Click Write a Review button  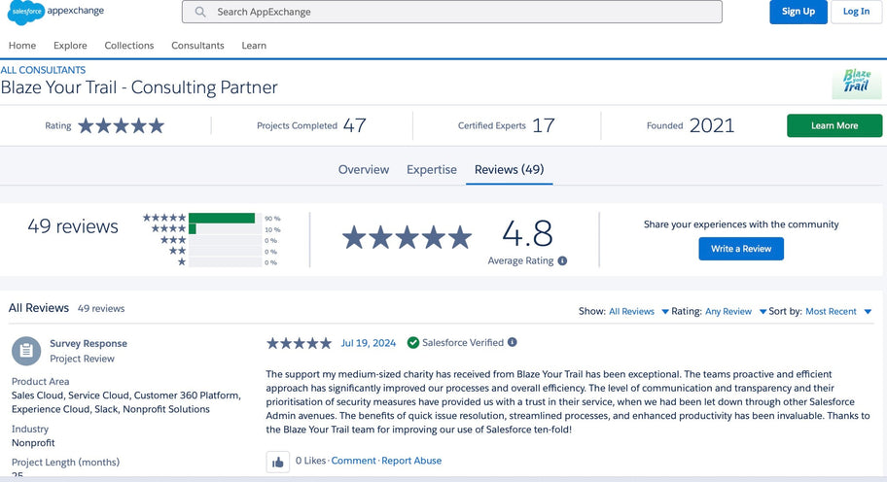741,249
